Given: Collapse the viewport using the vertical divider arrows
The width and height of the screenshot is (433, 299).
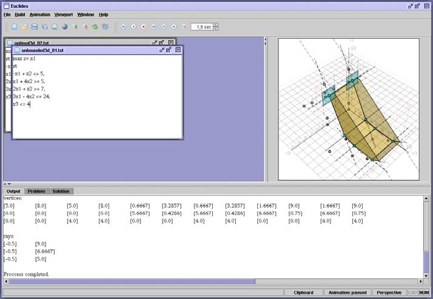Looking at the screenshot, I should 266,44.
